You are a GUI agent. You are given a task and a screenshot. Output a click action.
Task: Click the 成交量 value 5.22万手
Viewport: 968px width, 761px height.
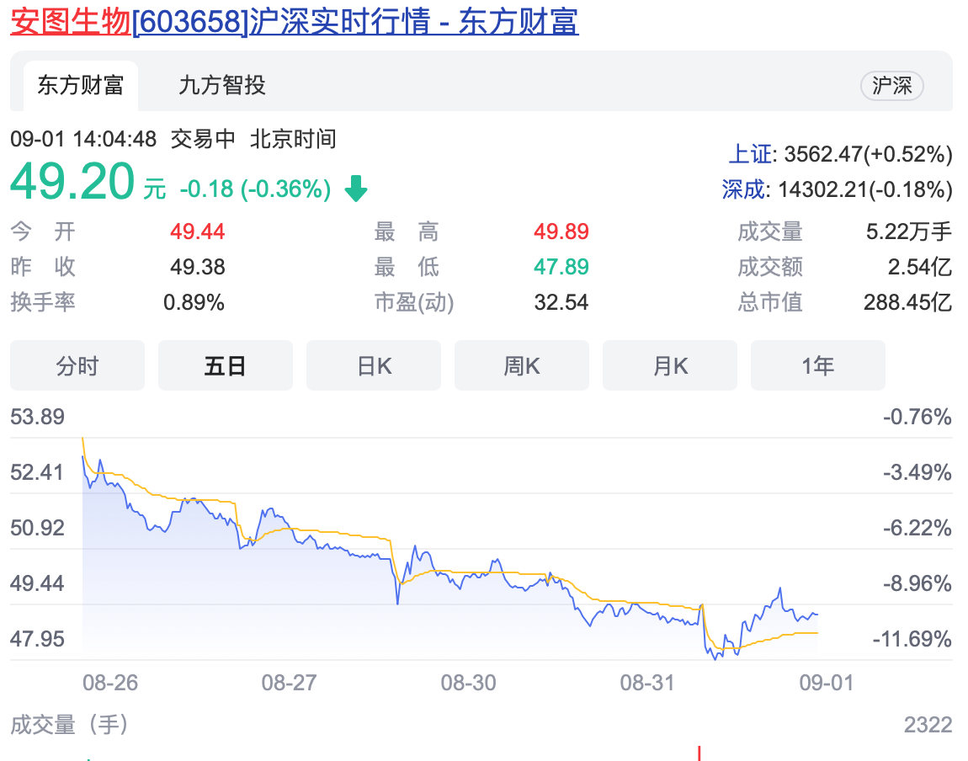909,231
